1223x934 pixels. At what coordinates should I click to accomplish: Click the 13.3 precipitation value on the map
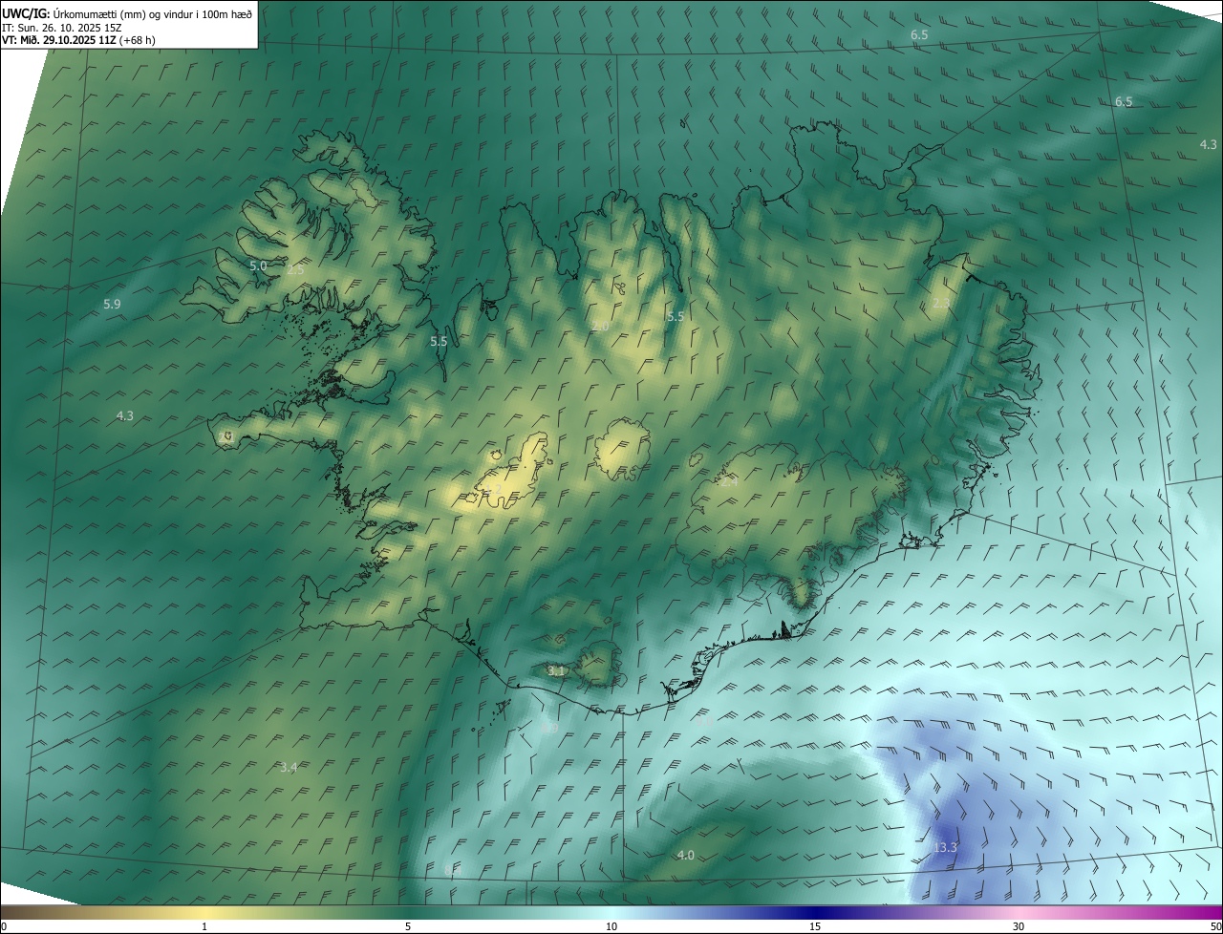tap(945, 847)
